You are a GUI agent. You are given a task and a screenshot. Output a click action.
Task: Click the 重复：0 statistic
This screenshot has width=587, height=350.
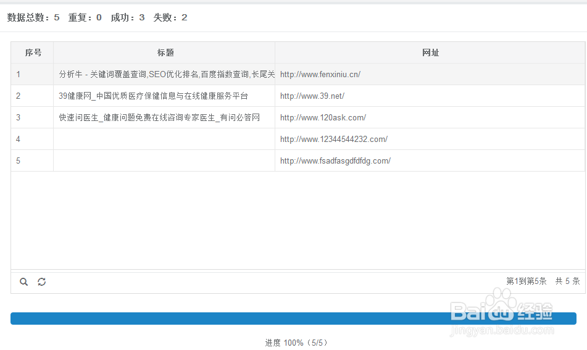(85, 18)
